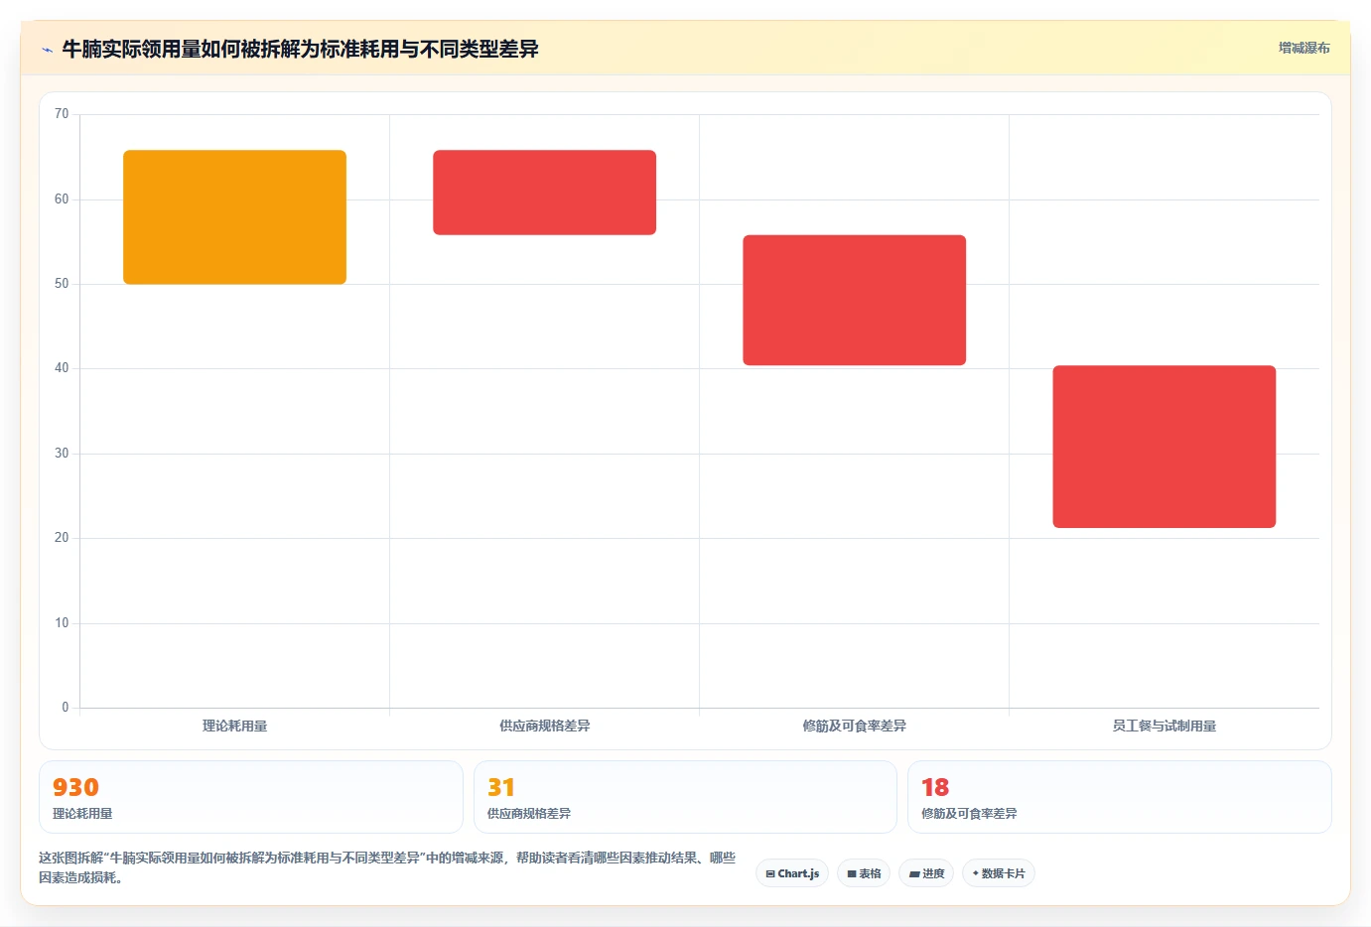The image size is (1371, 927).
Task: Select the red 供应商规格差异 bar
Action: pyautogui.click(x=544, y=193)
